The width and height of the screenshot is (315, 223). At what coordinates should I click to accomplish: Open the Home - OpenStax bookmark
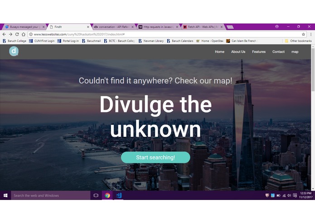tap(210, 41)
